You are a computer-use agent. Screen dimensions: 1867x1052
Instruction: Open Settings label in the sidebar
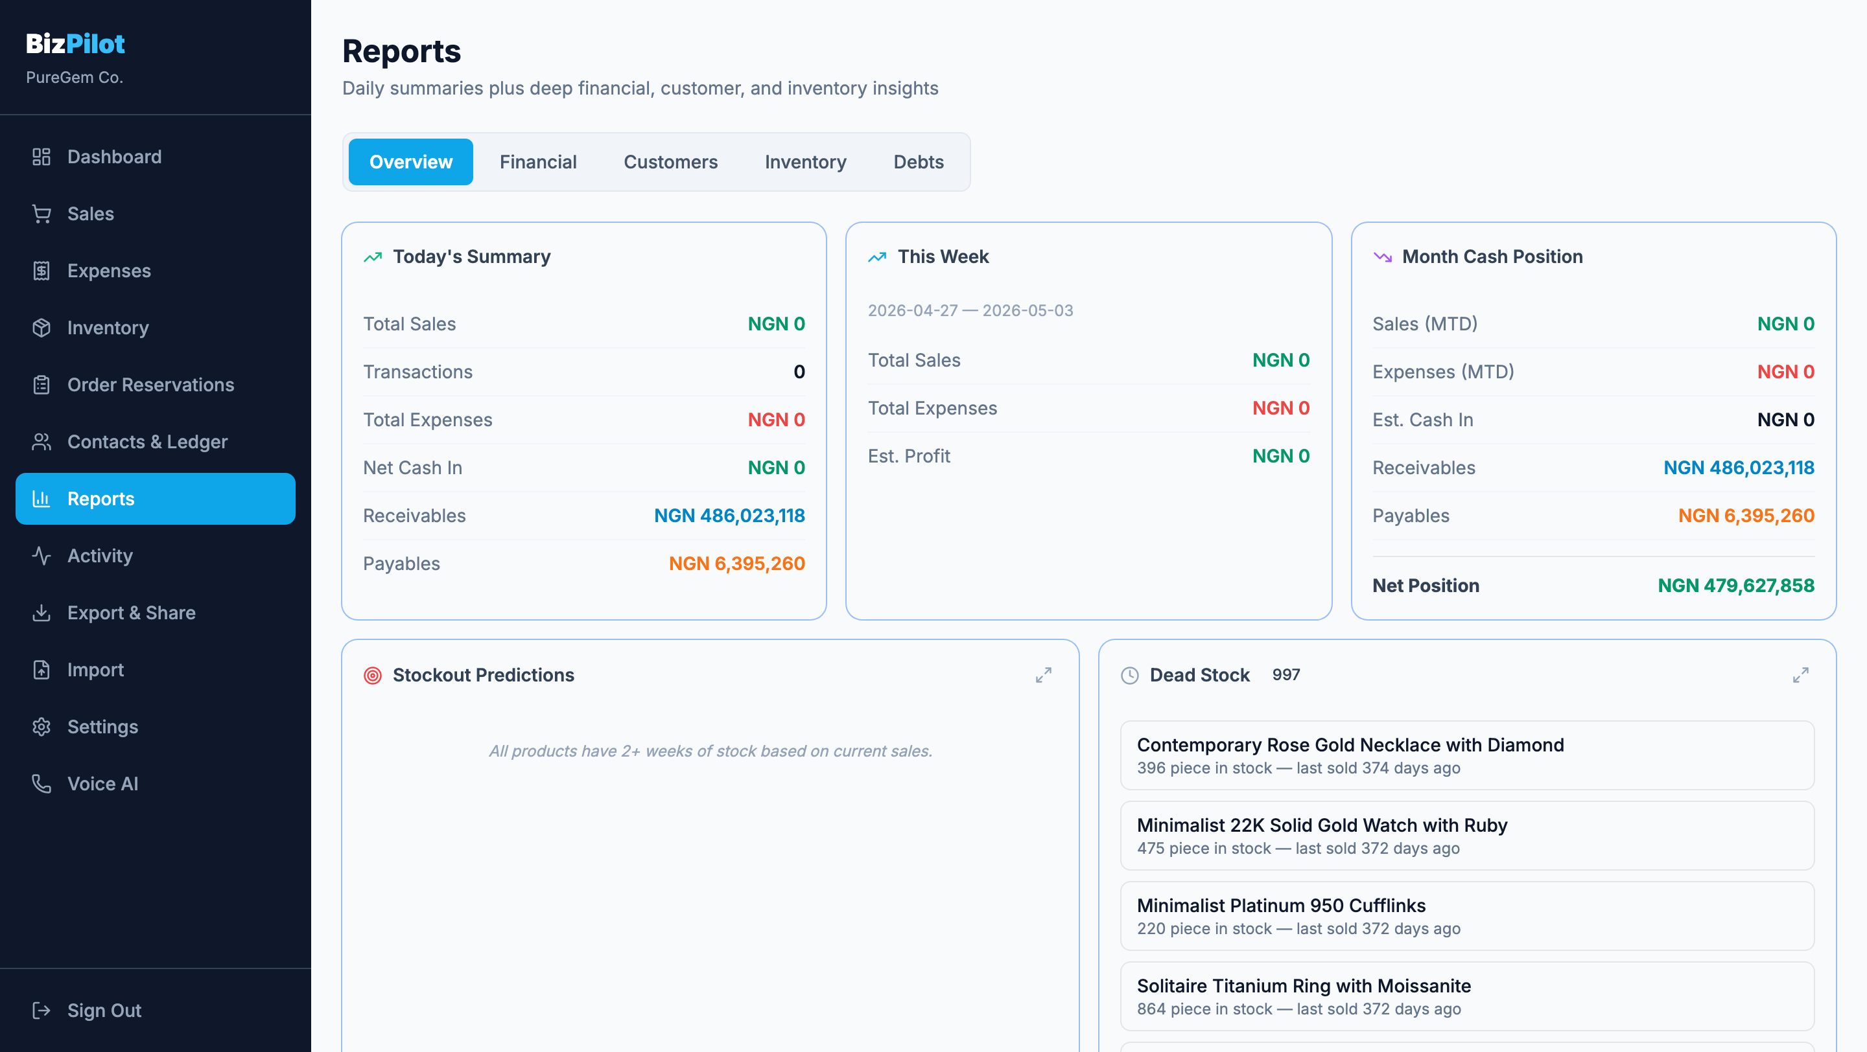click(102, 727)
